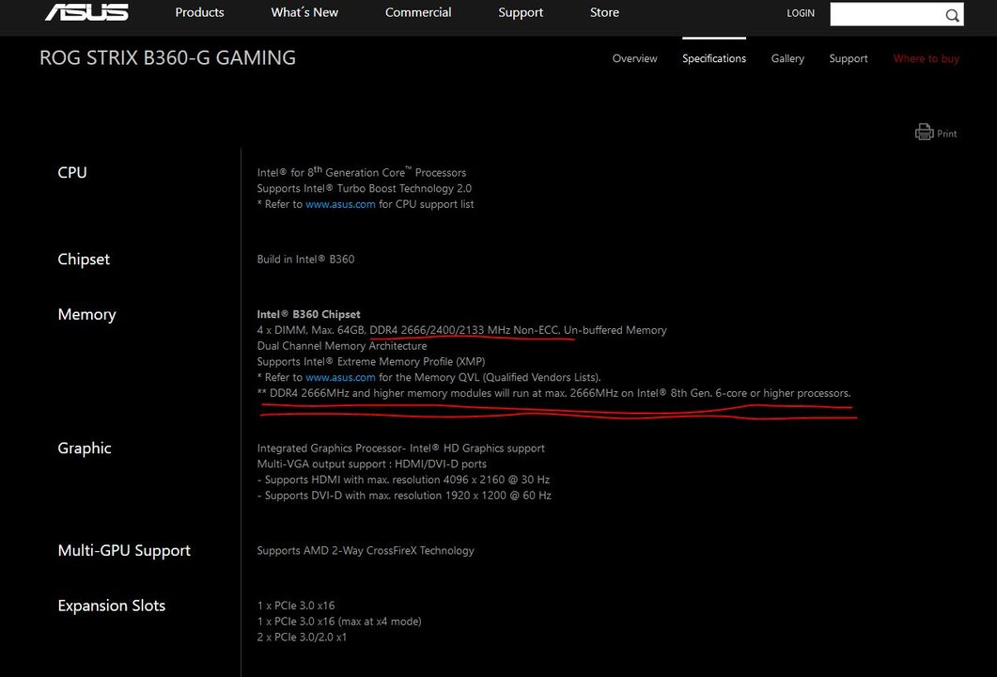
Task: Click 'Build in Intel® B360' text
Action: 305,259
